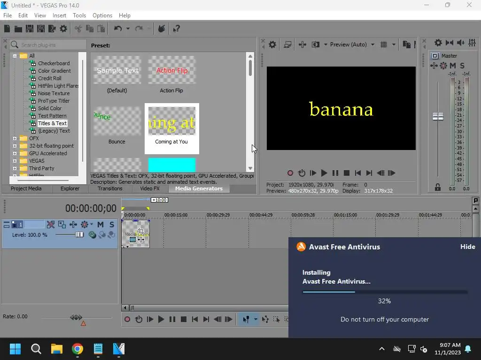The height and width of the screenshot is (360, 481).
Task: Expand the VEGAS folder
Action: pos(15,161)
